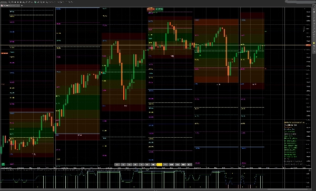Click the yellow marker icon in right toolbar
This screenshot has height=191, width=316.
pos(314,43)
